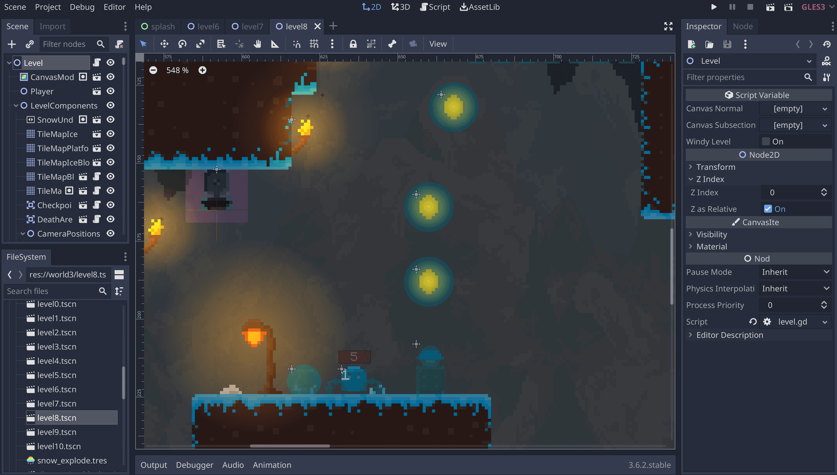The image size is (837, 475).
Task: Open the Physics Interpolation dropdown
Action: point(795,288)
